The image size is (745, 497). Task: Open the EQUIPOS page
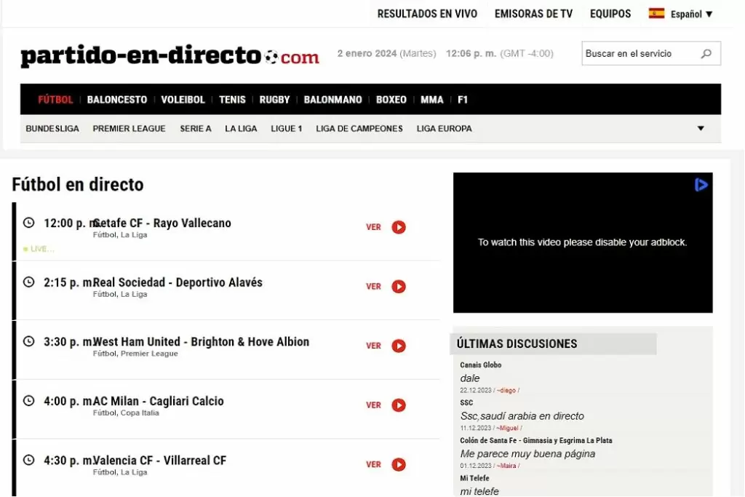[610, 14]
